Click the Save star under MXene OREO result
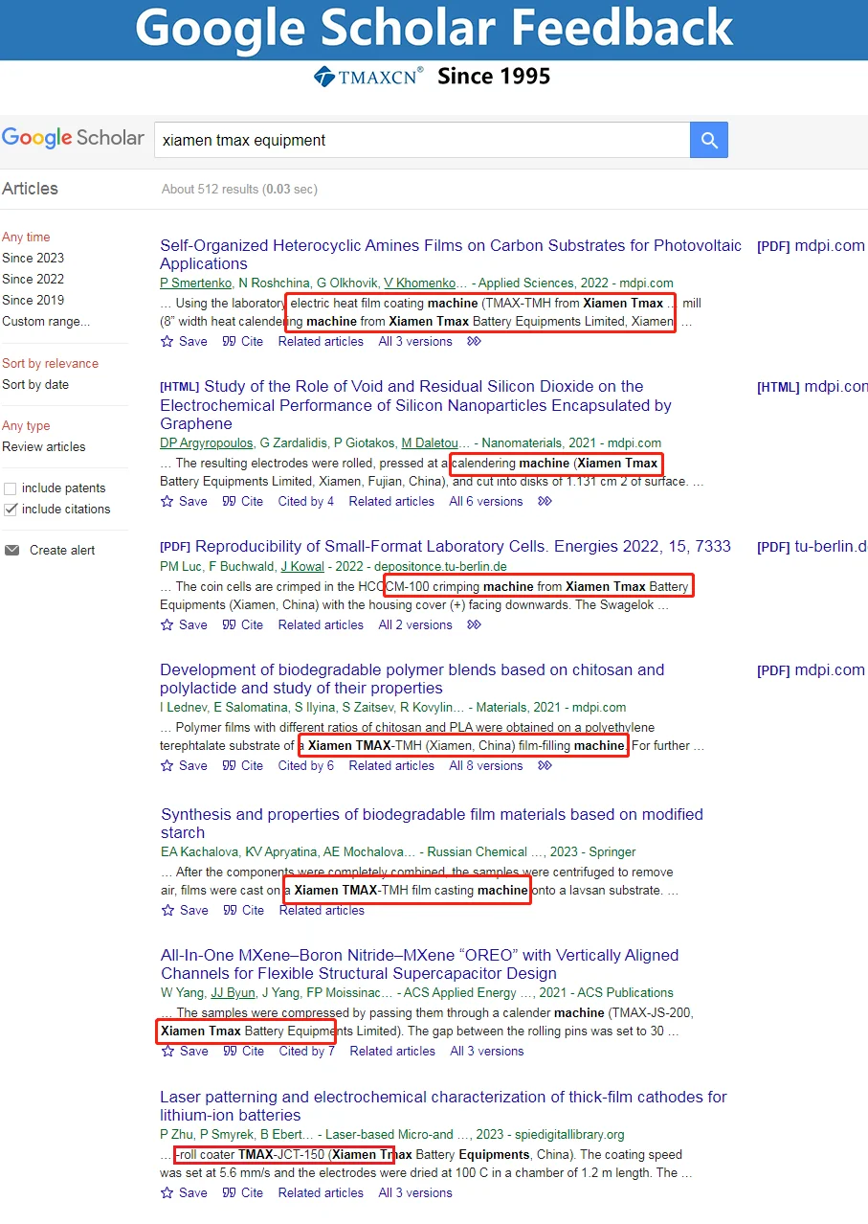Viewport: 868px width, 1224px height. (167, 1051)
